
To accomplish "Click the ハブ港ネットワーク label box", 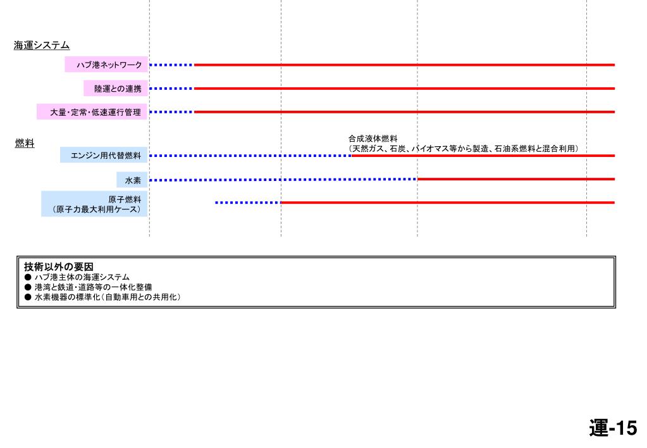I will click(x=106, y=65).
